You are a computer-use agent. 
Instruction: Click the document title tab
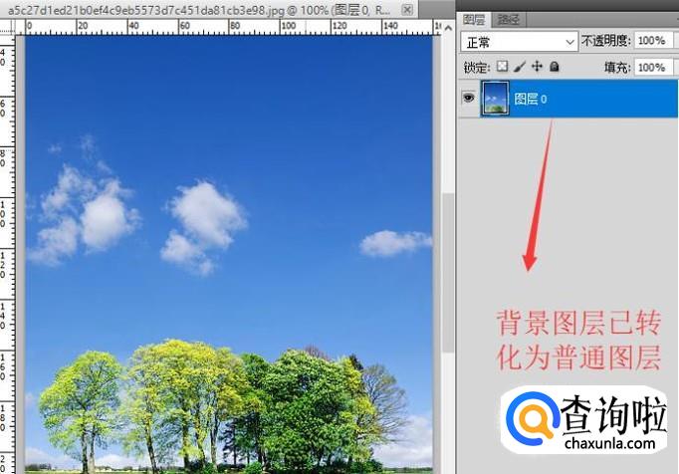(x=199, y=7)
